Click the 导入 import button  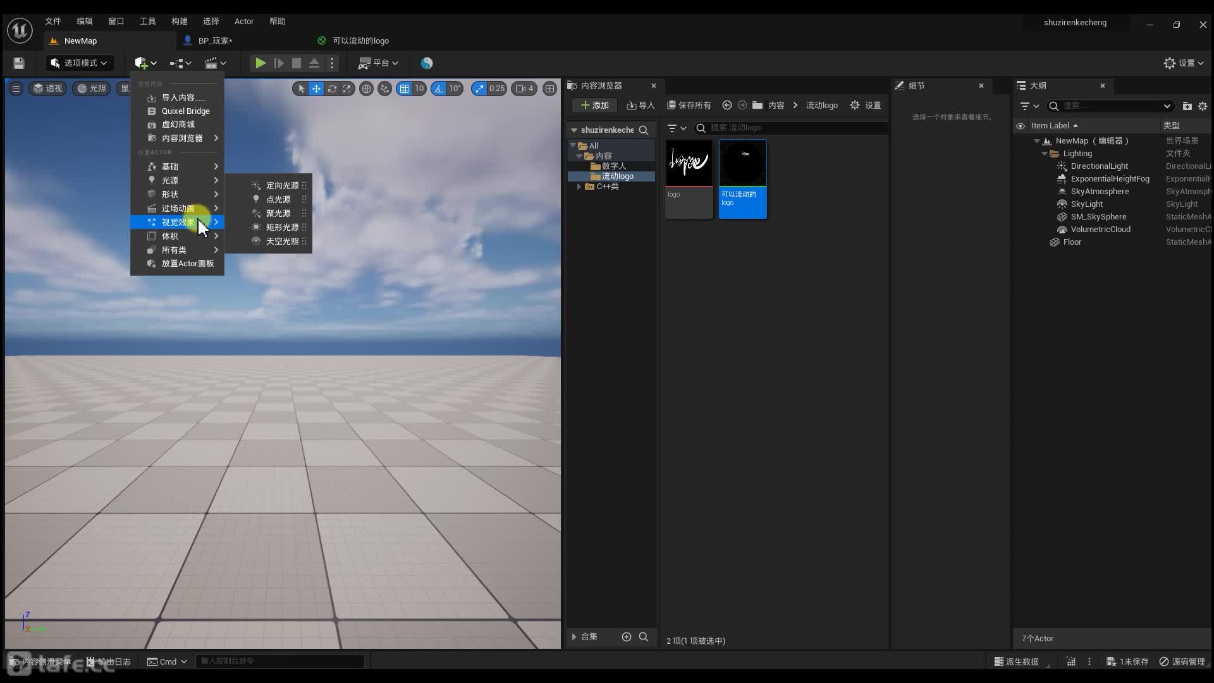(x=640, y=106)
